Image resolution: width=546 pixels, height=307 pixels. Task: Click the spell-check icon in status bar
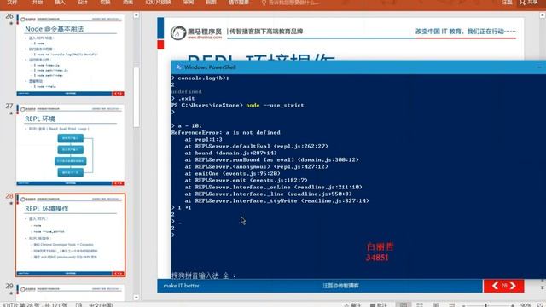pyautogui.click(x=78, y=305)
